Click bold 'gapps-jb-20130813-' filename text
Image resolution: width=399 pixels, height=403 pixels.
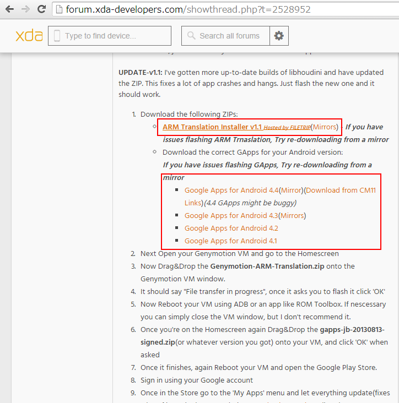point(352,329)
